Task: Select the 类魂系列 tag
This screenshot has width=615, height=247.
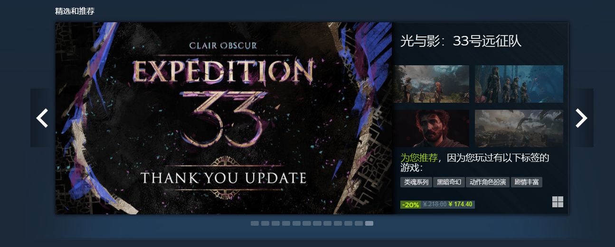Action: pos(416,182)
